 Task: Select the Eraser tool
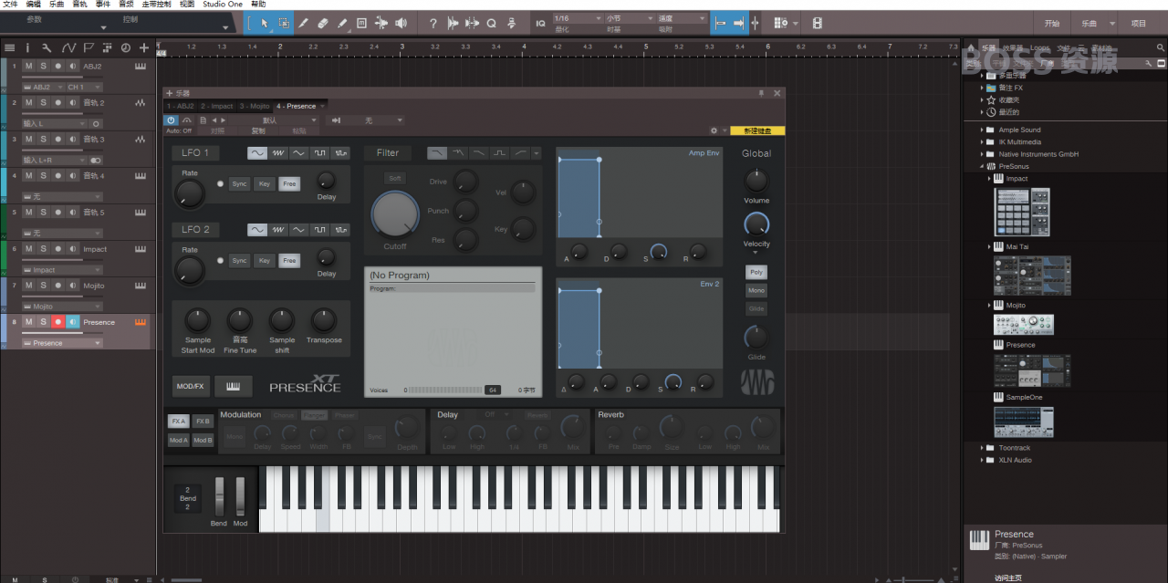(x=323, y=23)
